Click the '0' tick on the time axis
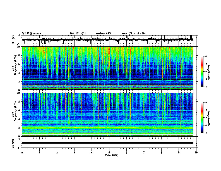Image resolution: width=221 pixels, height=171 pixels. point(22,153)
